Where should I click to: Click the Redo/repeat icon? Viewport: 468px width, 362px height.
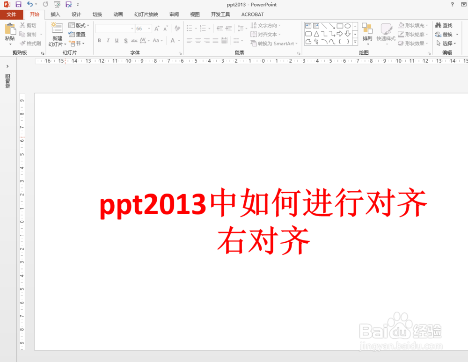[45, 5]
